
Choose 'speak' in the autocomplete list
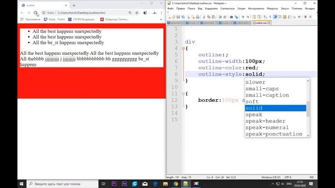tap(275, 114)
